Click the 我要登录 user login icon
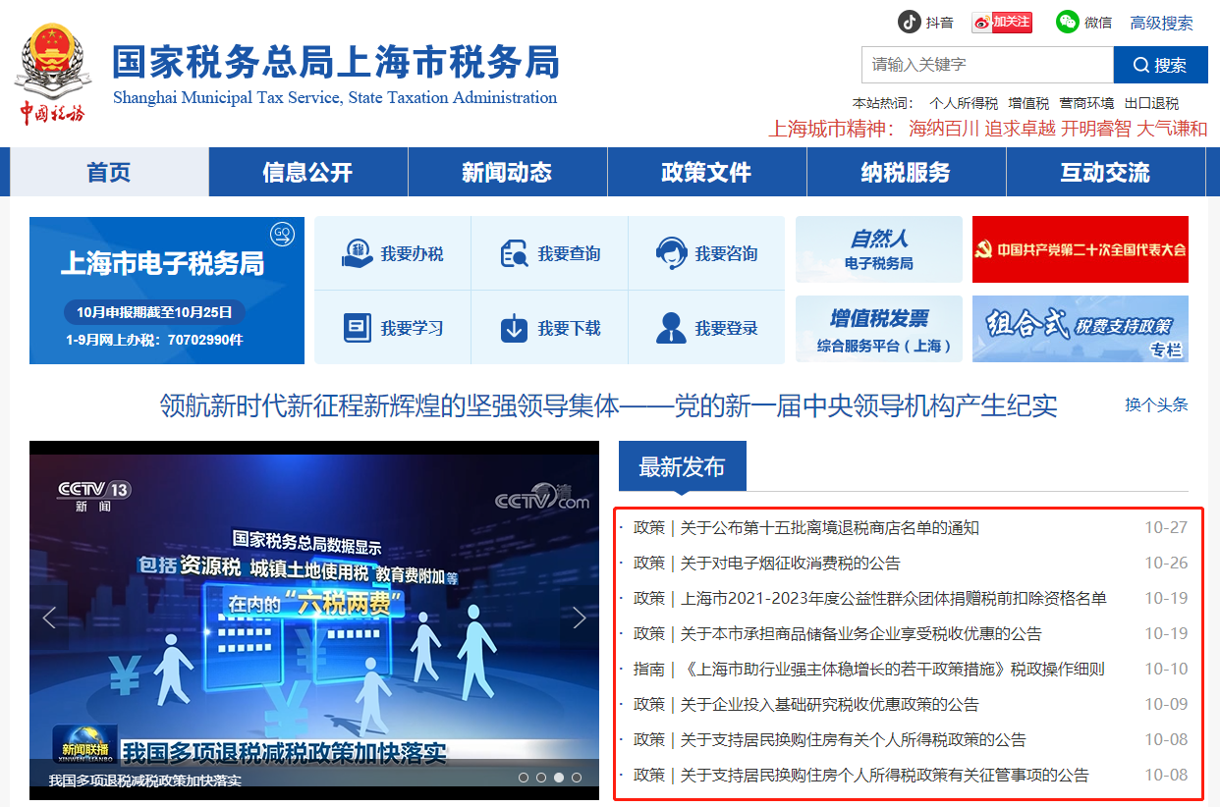Image resolution: width=1220 pixels, height=807 pixels. coord(671,328)
